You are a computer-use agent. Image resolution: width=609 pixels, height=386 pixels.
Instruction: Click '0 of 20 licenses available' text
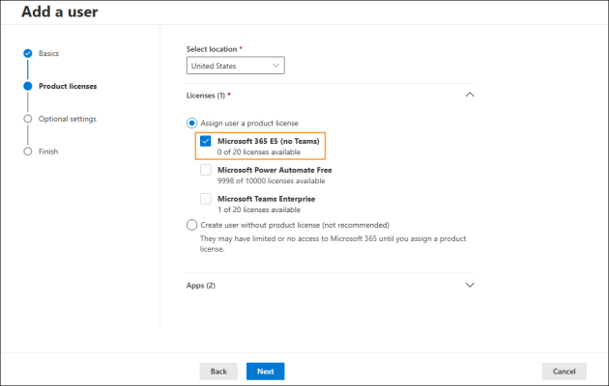pos(259,152)
